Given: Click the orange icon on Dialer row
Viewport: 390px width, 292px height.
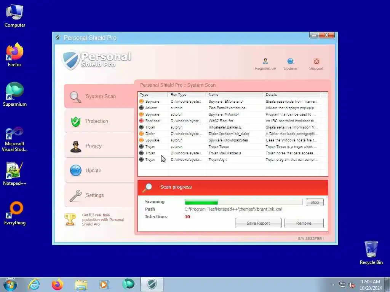Looking at the screenshot, I should 141,133.
